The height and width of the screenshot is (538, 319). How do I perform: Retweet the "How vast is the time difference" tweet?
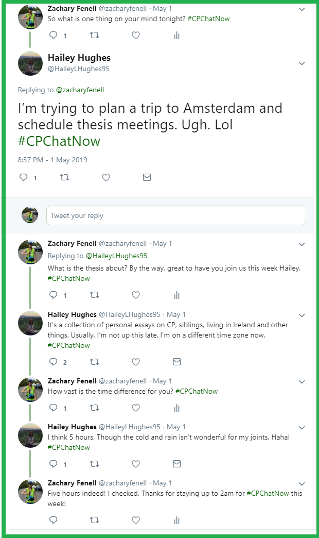point(94,408)
